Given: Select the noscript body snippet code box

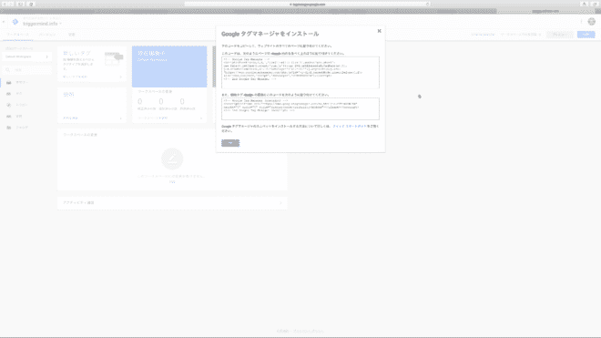Looking at the screenshot, I should point(300,108).
